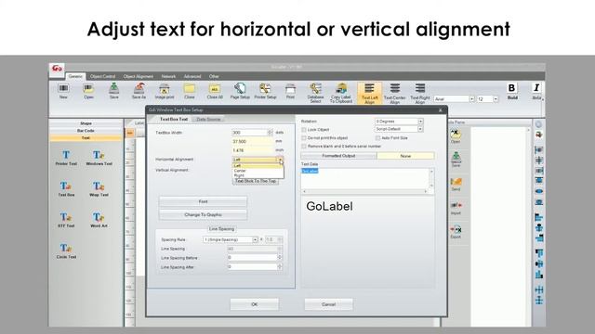Click the Textbox Width stepper arrows
The image size is (595, 334).
click(x=271, y=133)
